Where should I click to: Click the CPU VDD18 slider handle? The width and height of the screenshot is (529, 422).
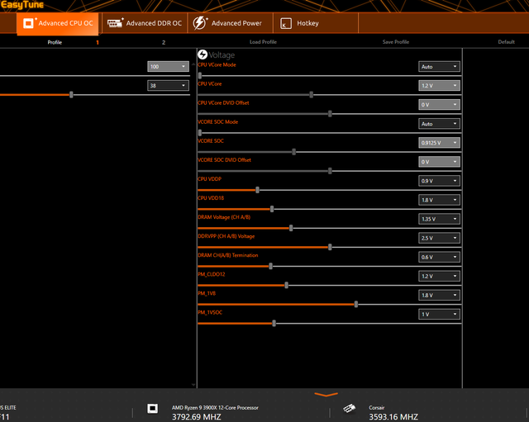point(272,209)
